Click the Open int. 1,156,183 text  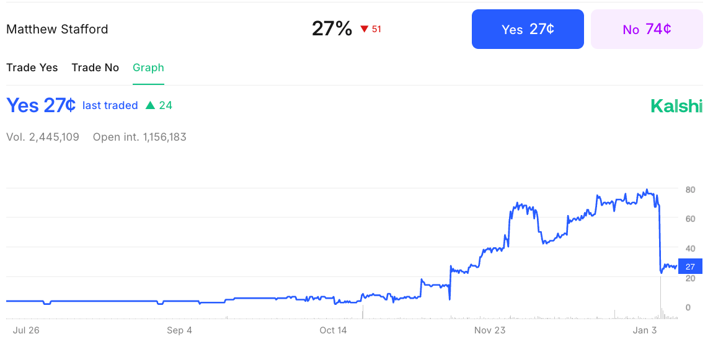[x=139, y=137]
